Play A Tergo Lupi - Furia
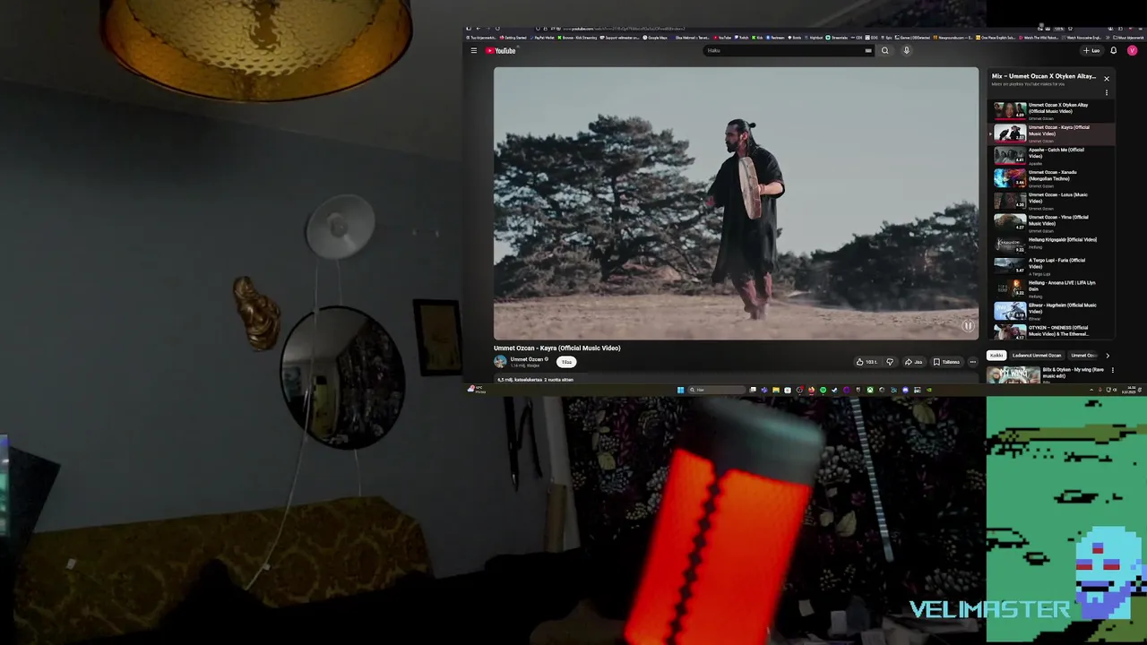1147x645 pixels. pyautogui.click(x=1052, y=265)
